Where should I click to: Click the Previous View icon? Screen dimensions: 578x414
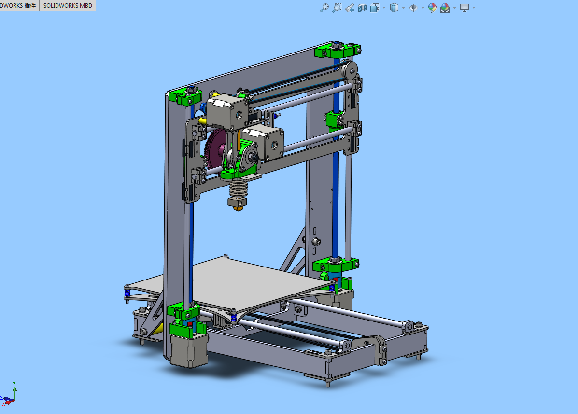(349, 8)
